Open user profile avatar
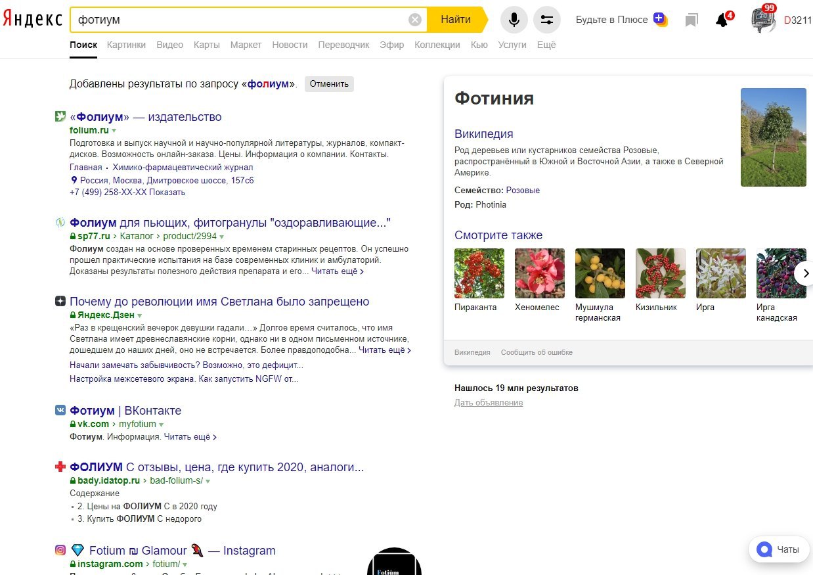The height and width of the screenshot is (575, 813). [763, 20]
